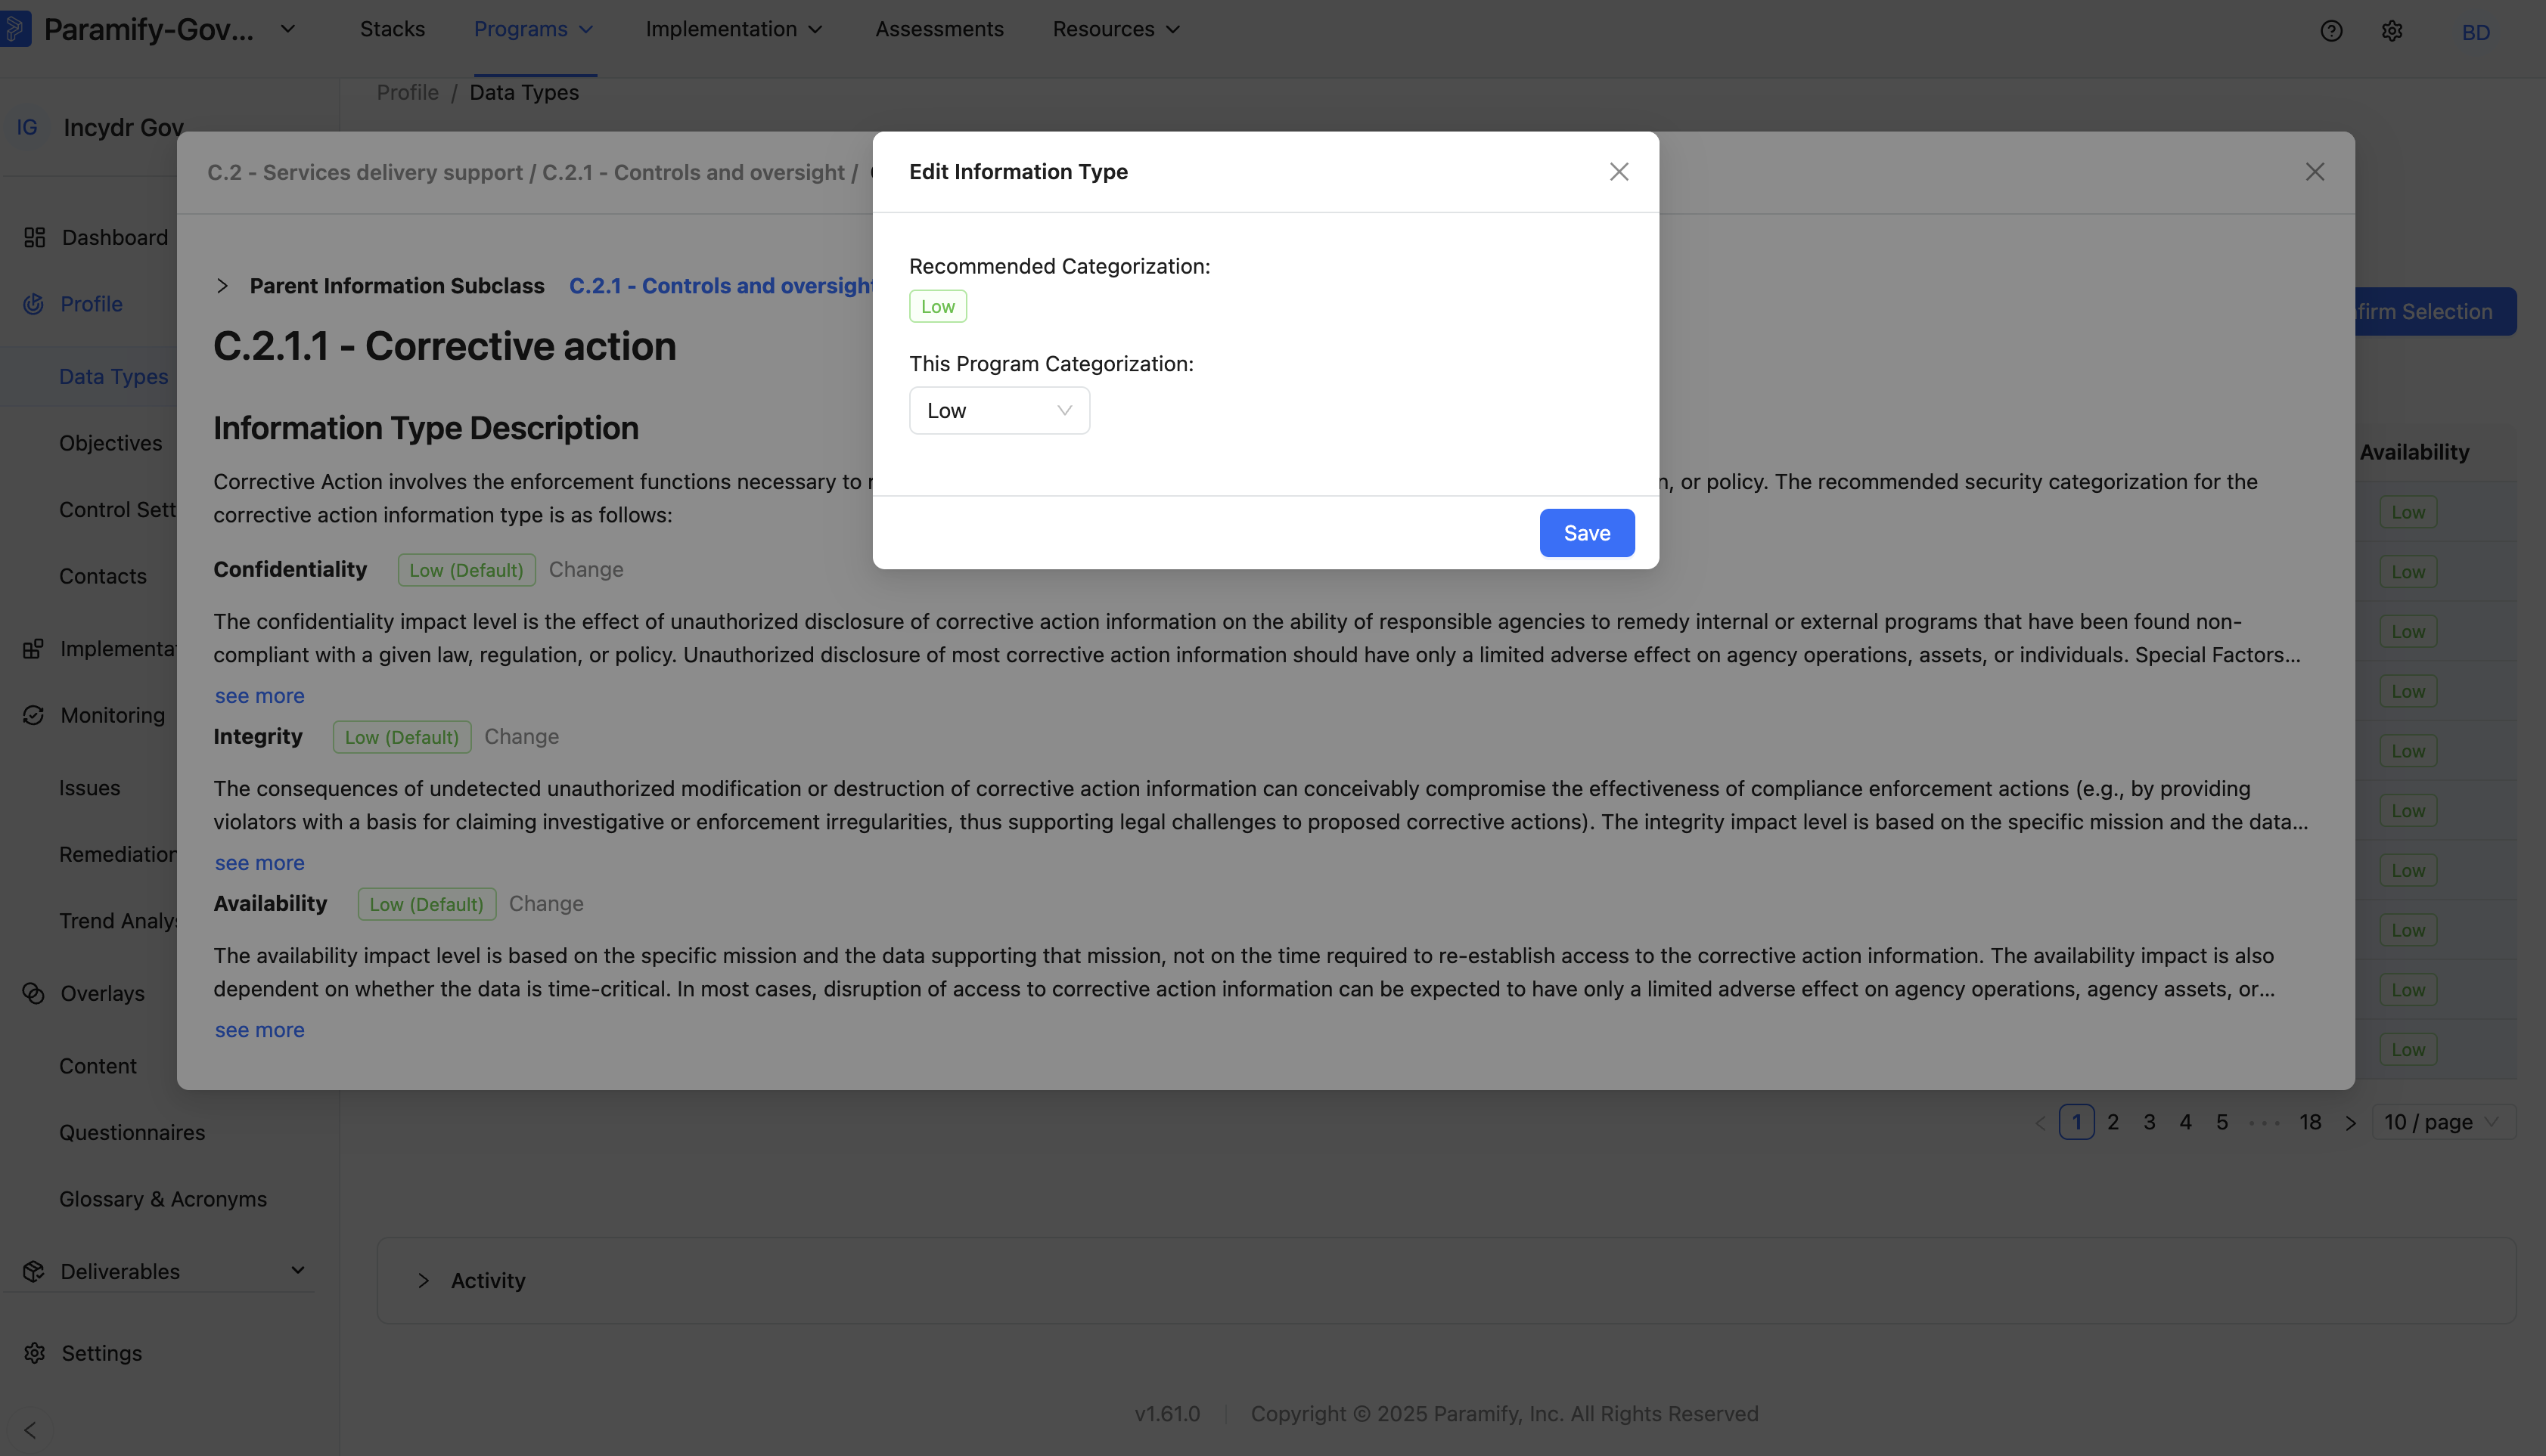Click see more under Confidentiality text
Image resolution: width=2546 pixels, height=1456 pixels.
click(260, 696)
